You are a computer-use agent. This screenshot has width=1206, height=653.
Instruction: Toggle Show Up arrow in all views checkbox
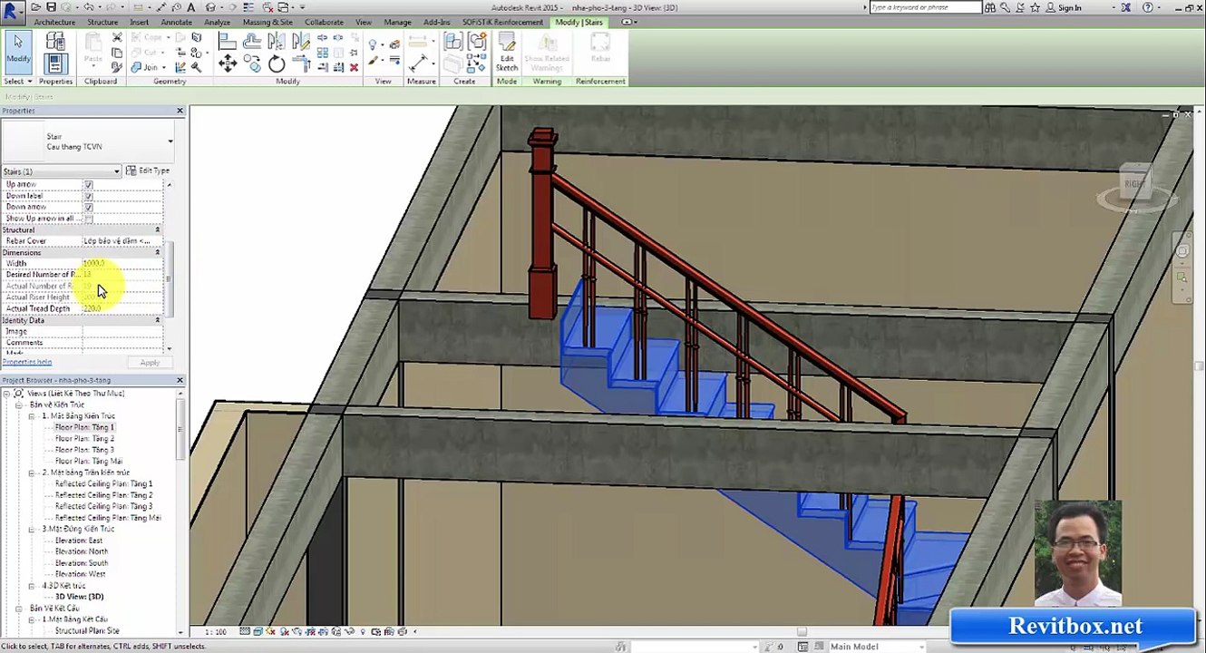88,219
